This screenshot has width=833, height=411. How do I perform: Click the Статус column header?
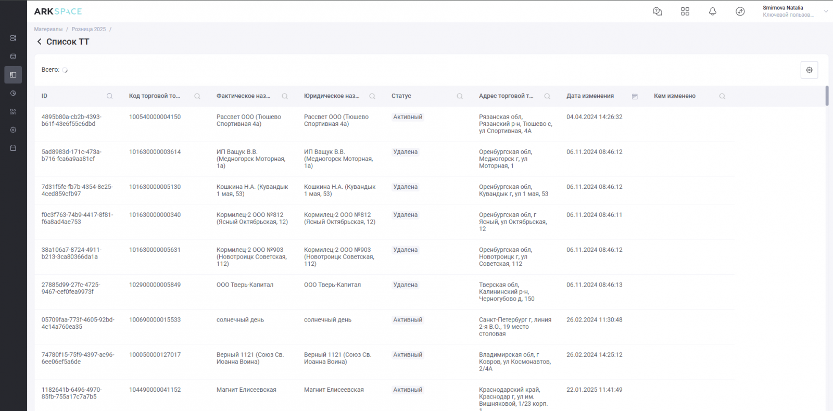tap(401, 96)
